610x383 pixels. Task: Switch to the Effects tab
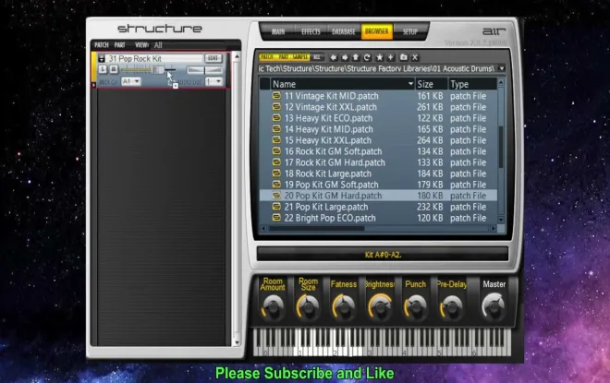pyautogui.click(x=310, y=32)
